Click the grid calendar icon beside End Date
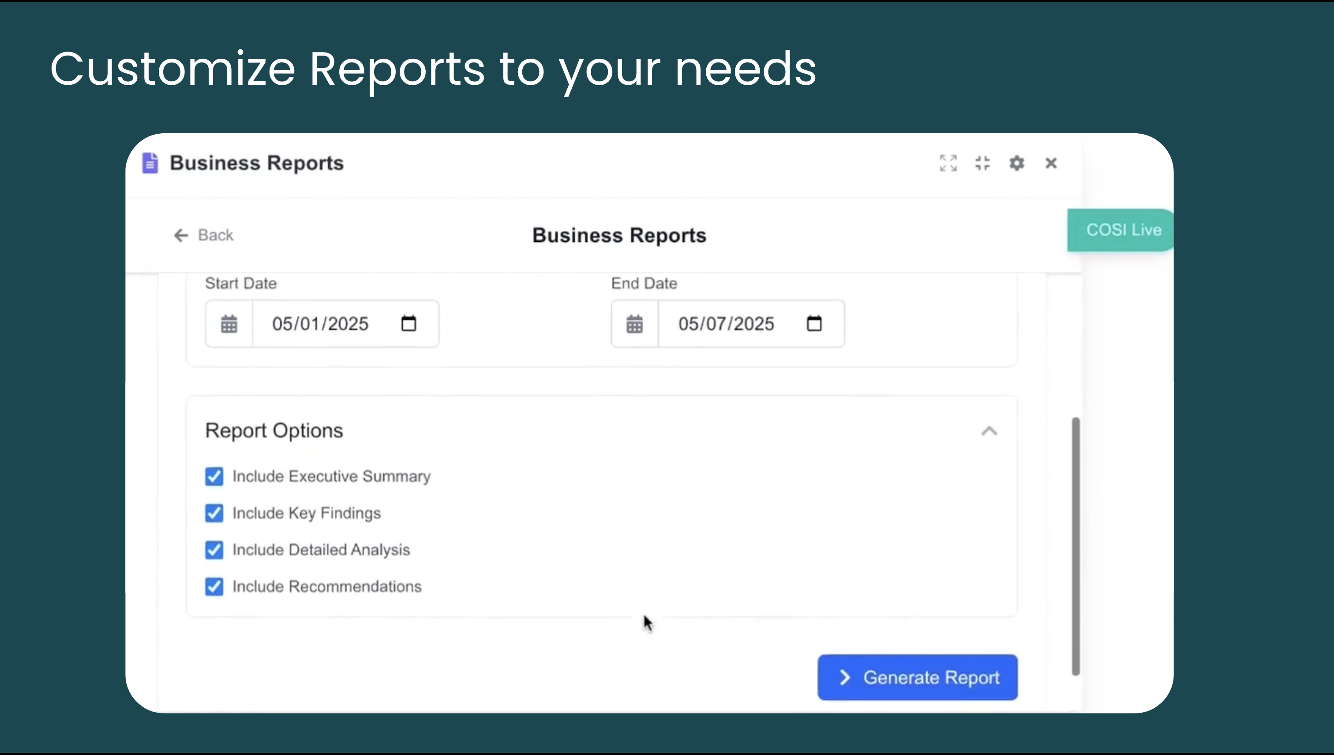Screen dimensions: 1334x755 click(634, 324)
